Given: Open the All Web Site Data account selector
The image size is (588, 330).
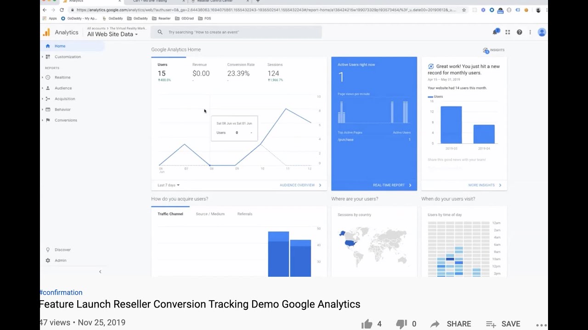Looking at the screenshot, I should point(113,34).
